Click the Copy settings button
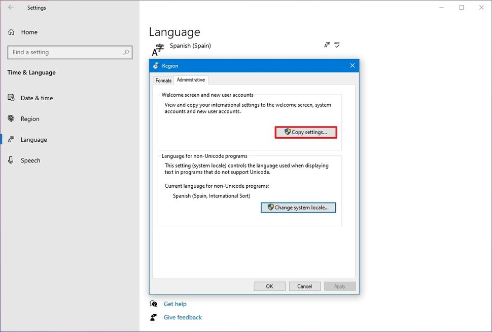492x332 pixels. (306, 132)
